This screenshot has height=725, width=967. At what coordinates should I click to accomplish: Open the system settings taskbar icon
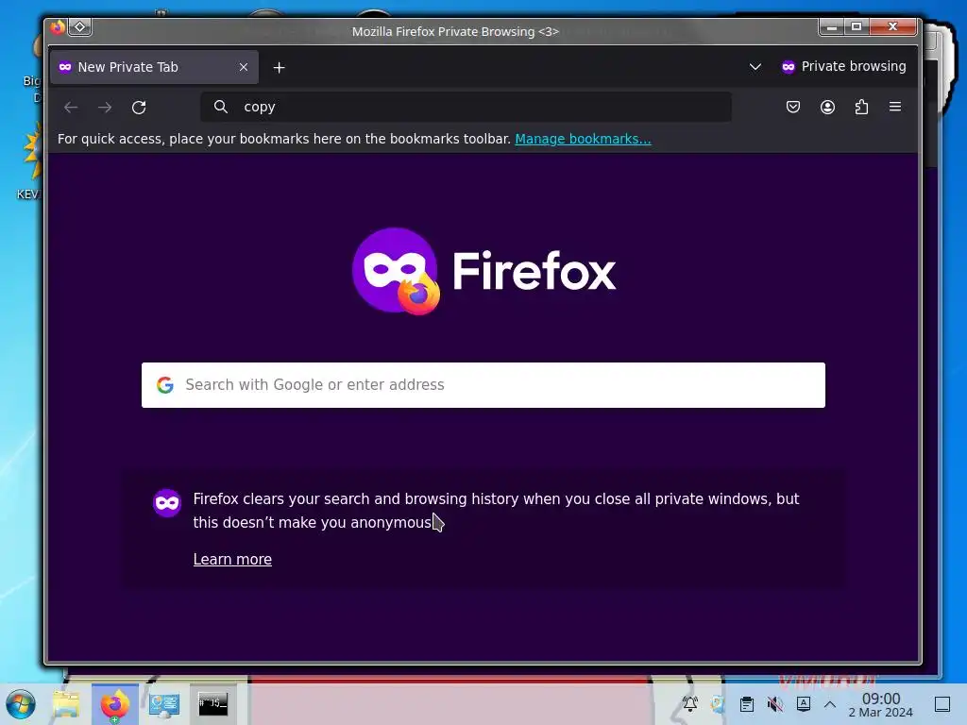click(x=164, y=704)
